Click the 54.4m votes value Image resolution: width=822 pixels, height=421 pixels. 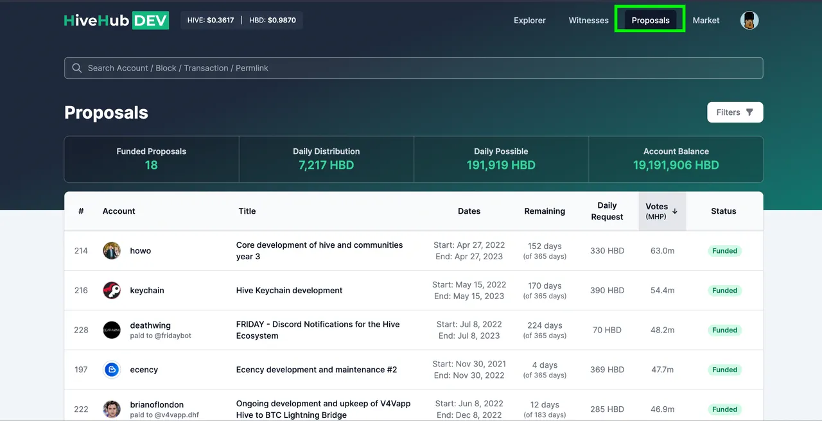coord(663,291)
